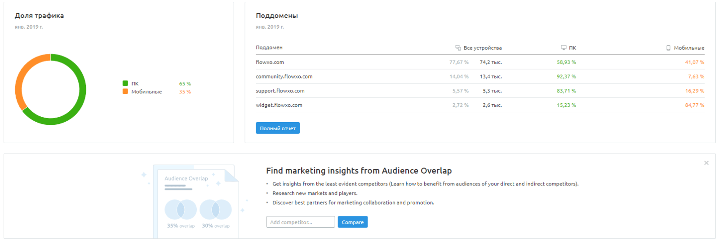Image resolution: width=719 pixels, height=242 pixels.
Task: Select the 83,71 % desktop value
Action: tap(566, 91)
